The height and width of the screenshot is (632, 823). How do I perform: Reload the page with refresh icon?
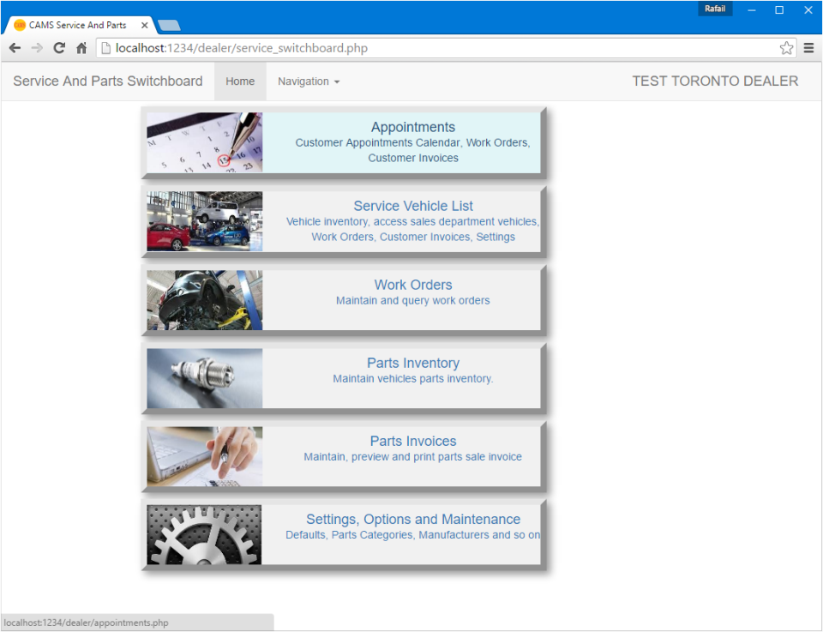(59, 48)
